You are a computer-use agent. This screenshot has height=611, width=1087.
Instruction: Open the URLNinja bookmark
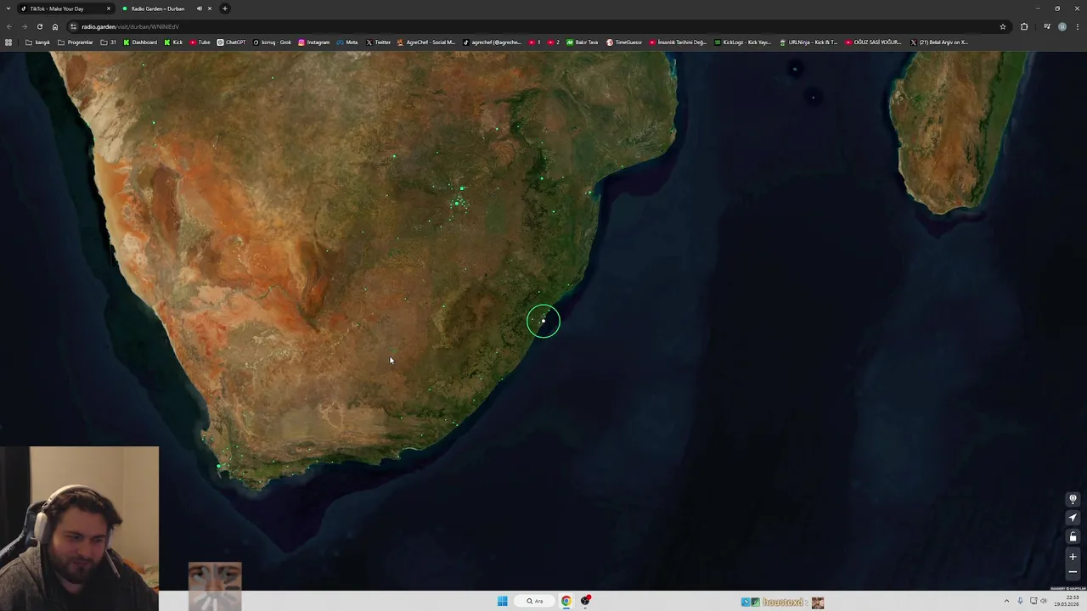click(808, 42)
